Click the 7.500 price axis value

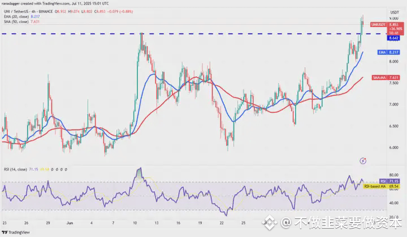pyautogui.click(x=393, y=83)
